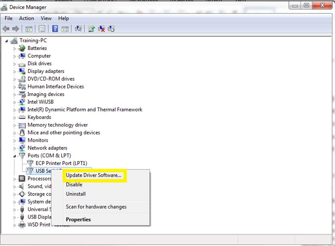The width and height of the screenshot is (335, 246).
Task: Expand the Display adapters node
Action: tap(15, 71)
